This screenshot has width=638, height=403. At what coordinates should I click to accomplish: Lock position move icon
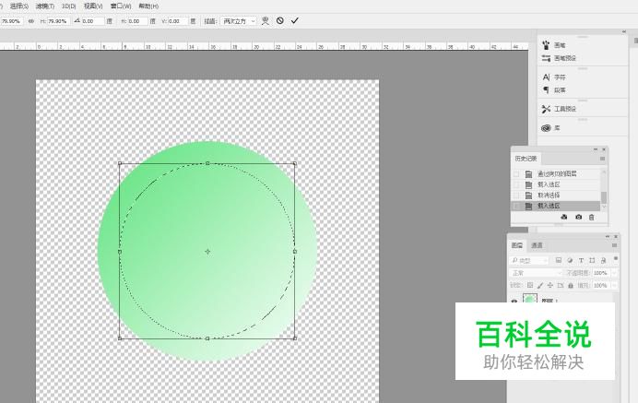tap(550, 285)
